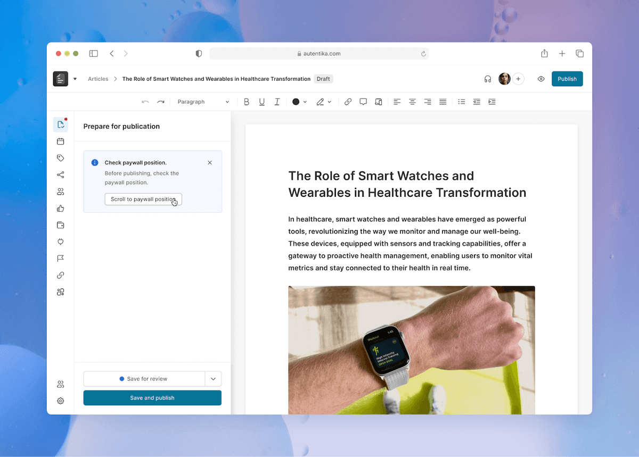Align text center
The width and height of the screenshot is (639, 457).
click(x=412, y=102)
